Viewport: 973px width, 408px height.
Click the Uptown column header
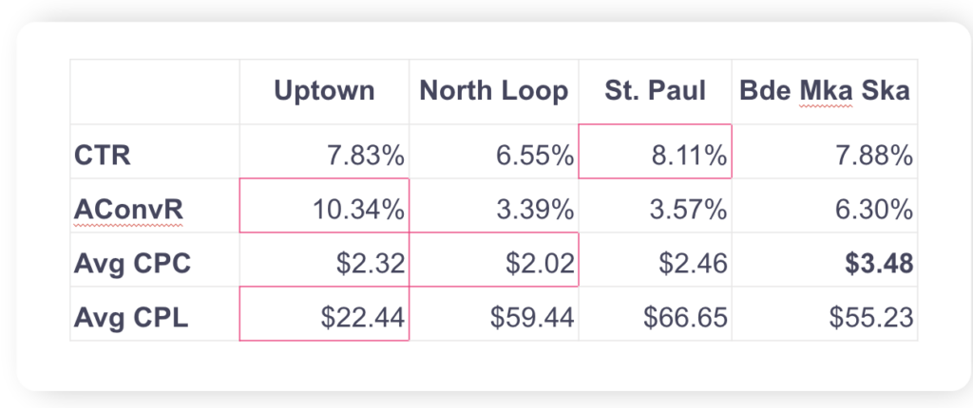(324, 91)
